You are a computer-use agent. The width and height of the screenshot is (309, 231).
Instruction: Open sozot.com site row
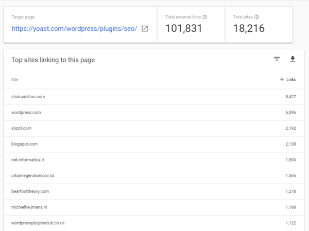tap(153, 128)
